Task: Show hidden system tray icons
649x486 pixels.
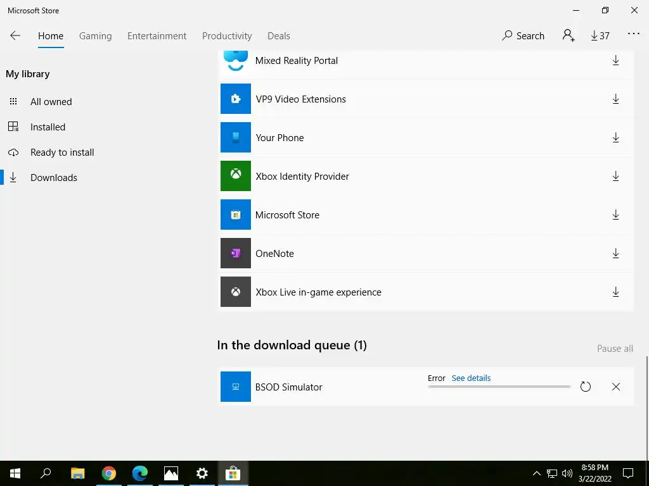Action: pos(536,473)
